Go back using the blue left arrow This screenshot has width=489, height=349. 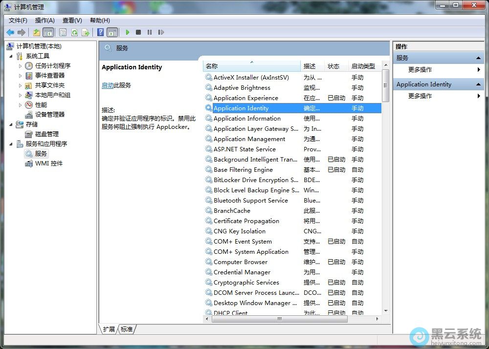(x=10, y=32)
